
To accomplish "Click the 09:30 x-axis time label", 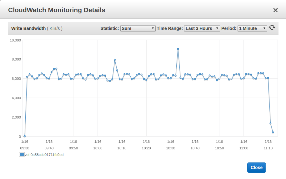I will click(25, 148).
